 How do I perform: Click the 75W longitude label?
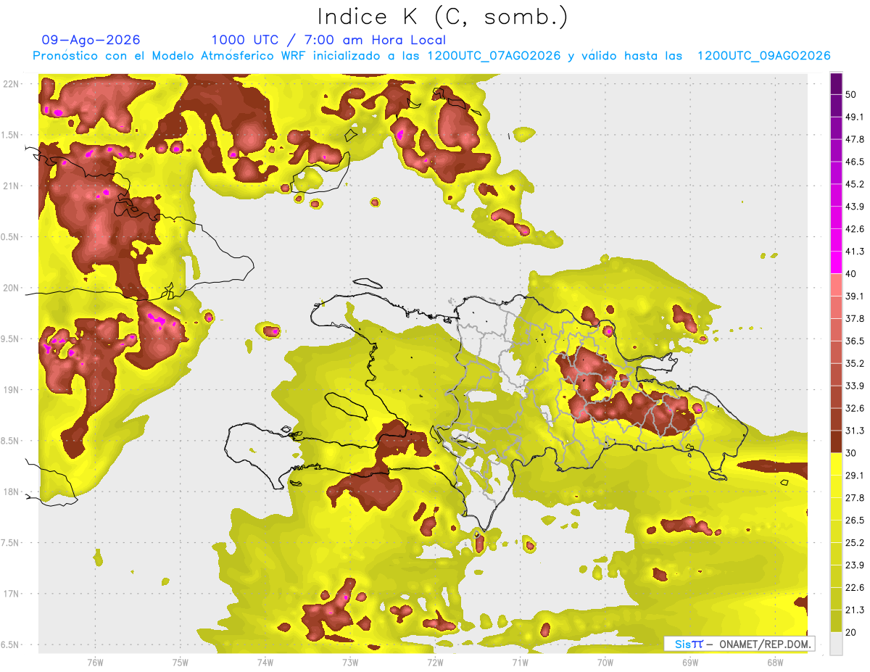[181, 662]
